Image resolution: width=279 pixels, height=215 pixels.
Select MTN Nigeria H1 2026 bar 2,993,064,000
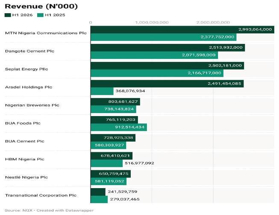182,29
